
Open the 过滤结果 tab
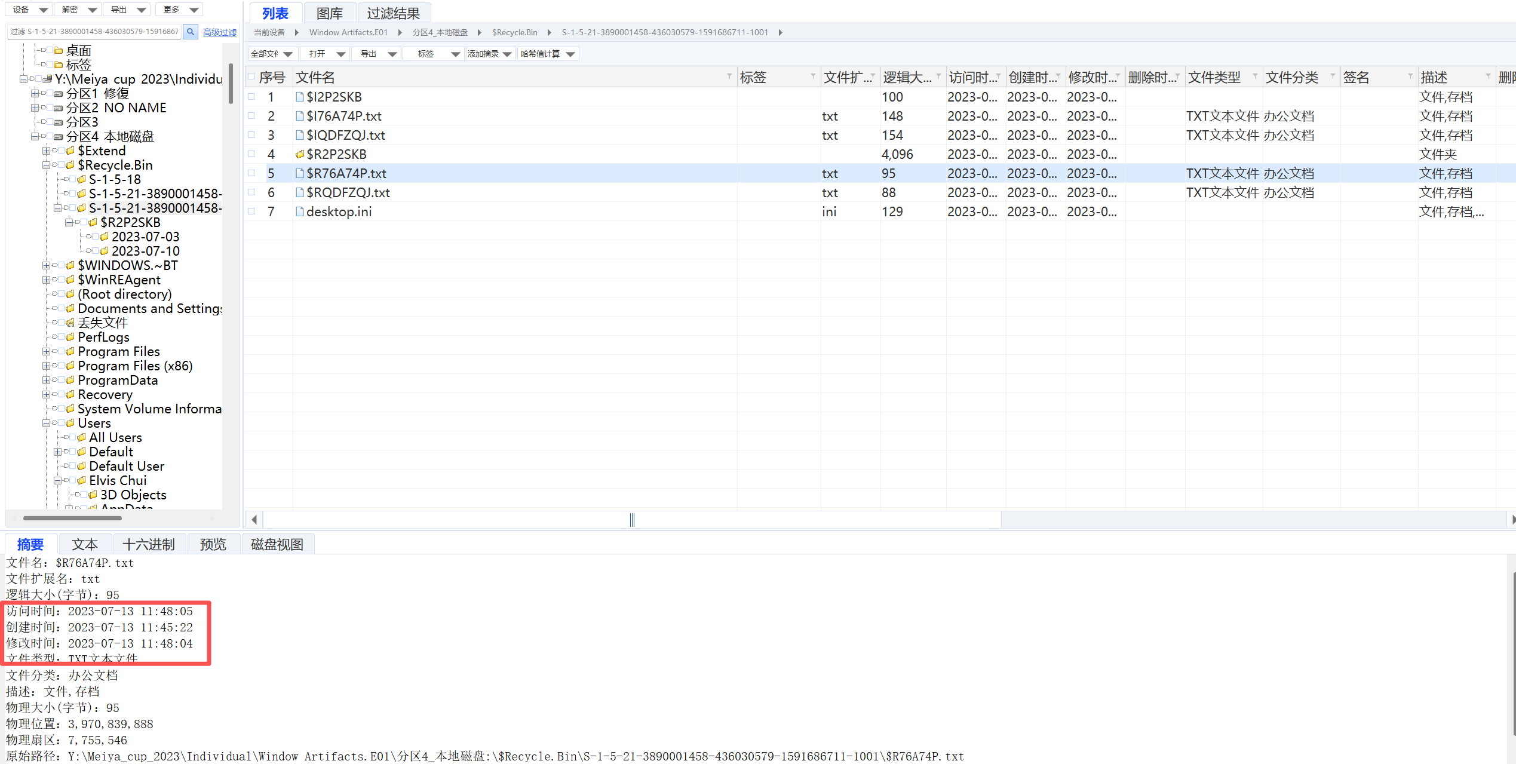coord(393,13)
